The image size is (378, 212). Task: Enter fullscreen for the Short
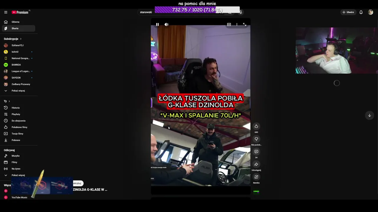pos(245,24)
